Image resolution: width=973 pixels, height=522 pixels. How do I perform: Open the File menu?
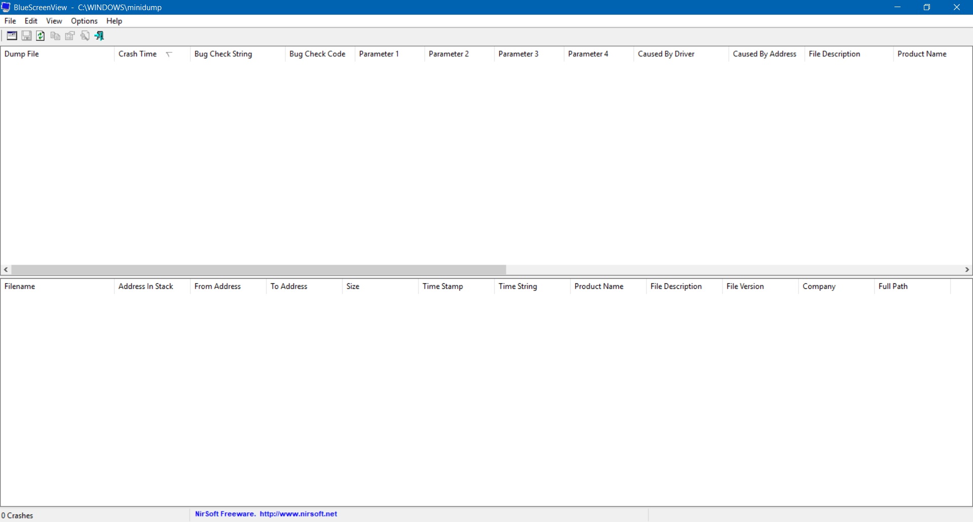click(x=10, y=21)
